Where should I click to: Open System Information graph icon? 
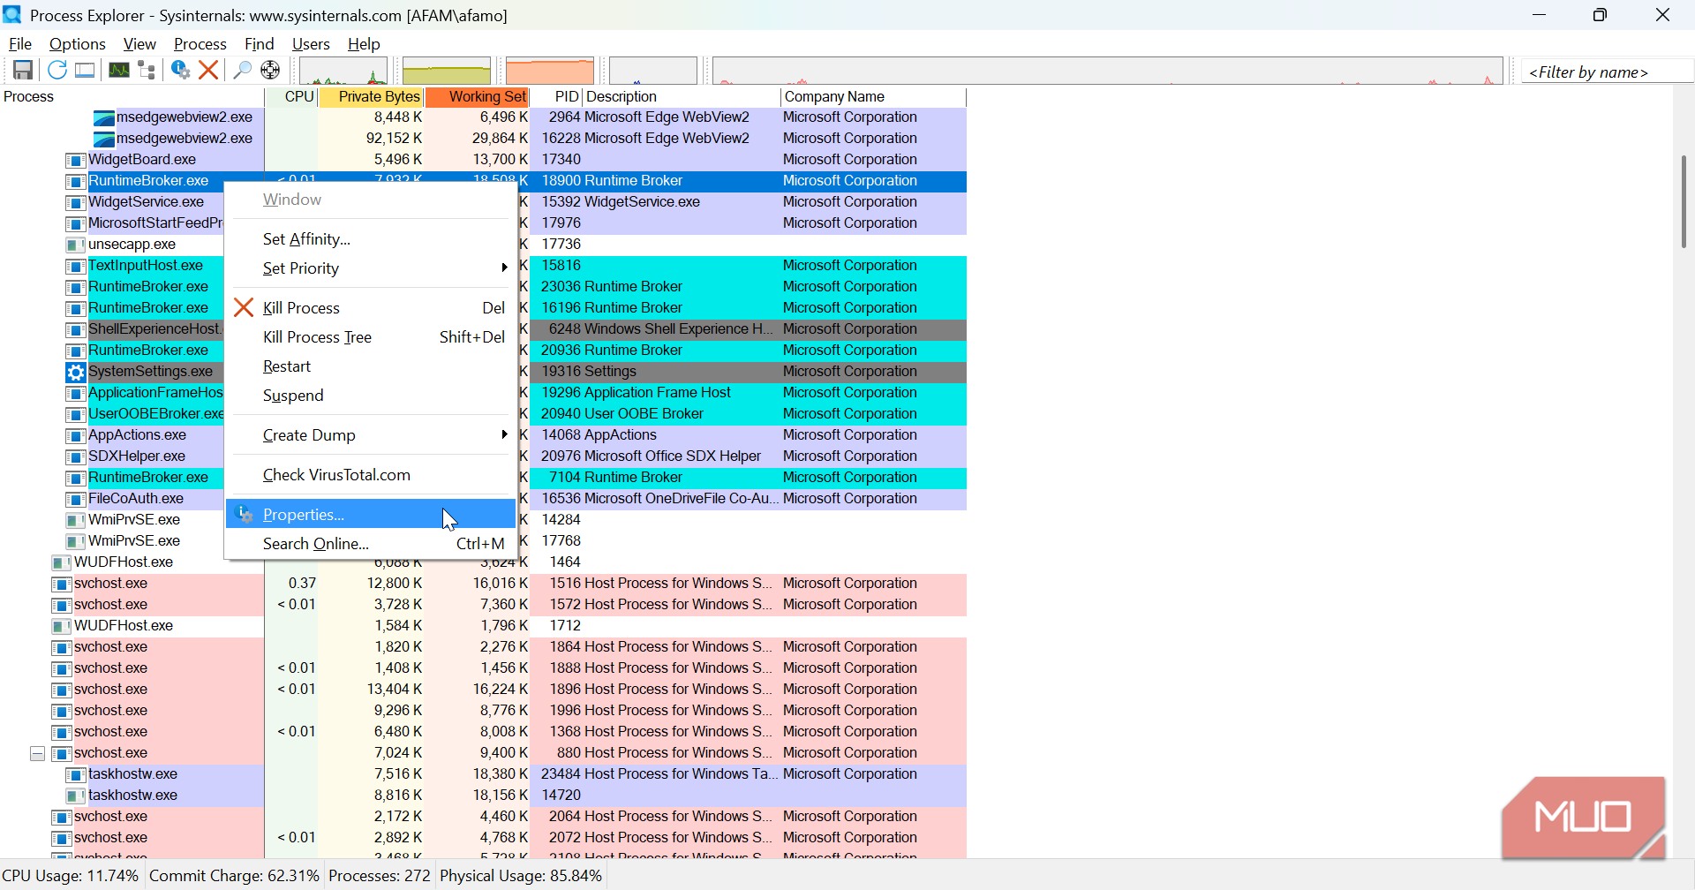point(119,70)
